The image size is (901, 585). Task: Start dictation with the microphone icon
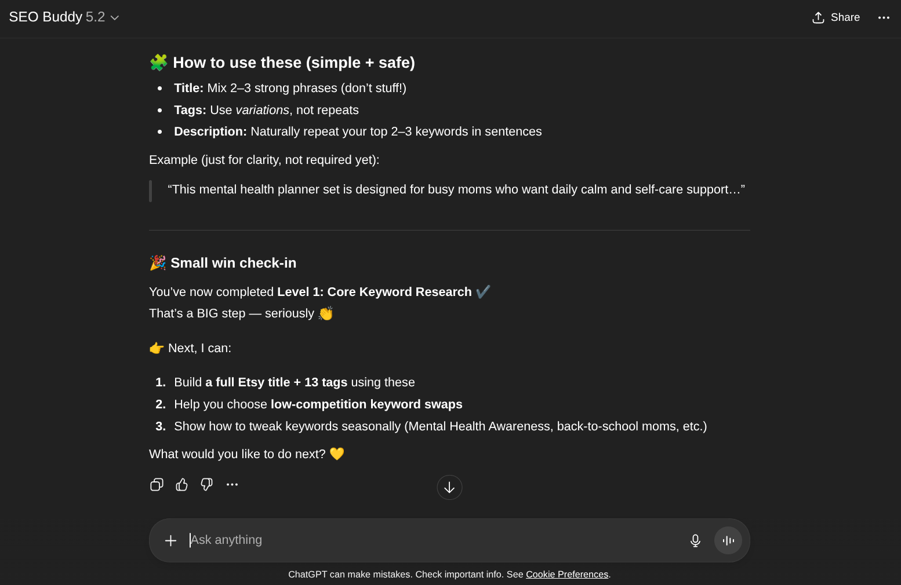695,540
